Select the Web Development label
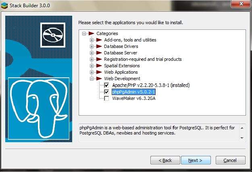Viewport: 252px width, 172px height. point(122,79)
